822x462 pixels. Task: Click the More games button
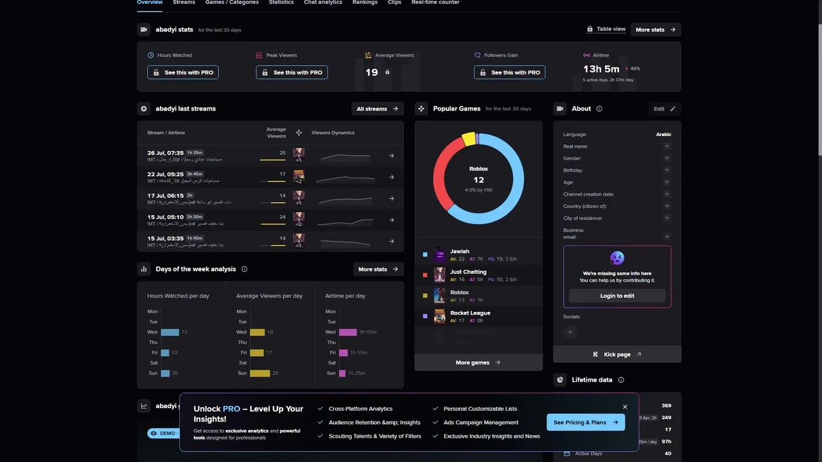[478, 363]
